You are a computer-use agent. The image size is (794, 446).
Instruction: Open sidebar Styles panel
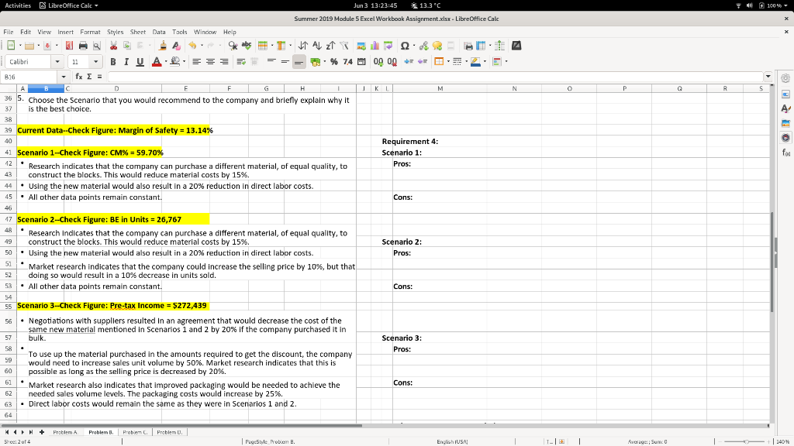tap(786, 108)
